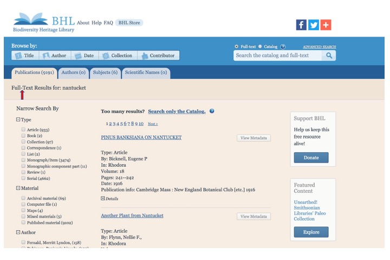Image resolution: width=390 pixels, height=260 pixels.
Task: Click the Donate button
Action: (311, 158)
